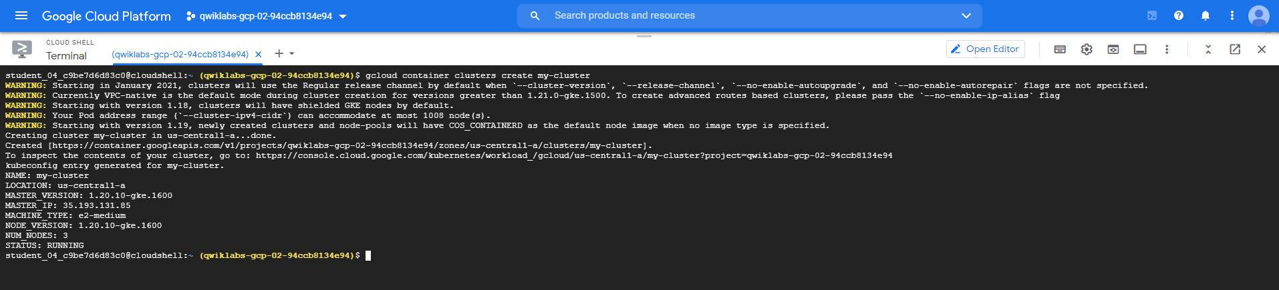Click the terminal prompt cursor line
1279x290 pixels.
(x=188, y=255)
